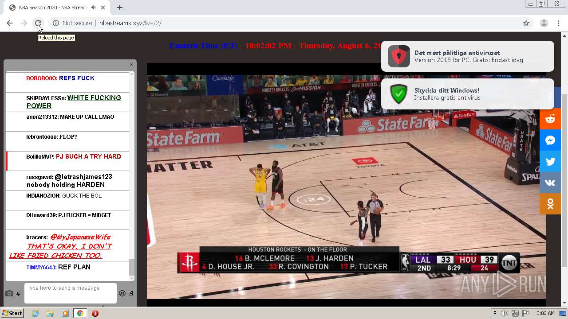Open the Action Center flag icon
The width and height of the screenshot is (568, 319).
[x=526, y=313]
